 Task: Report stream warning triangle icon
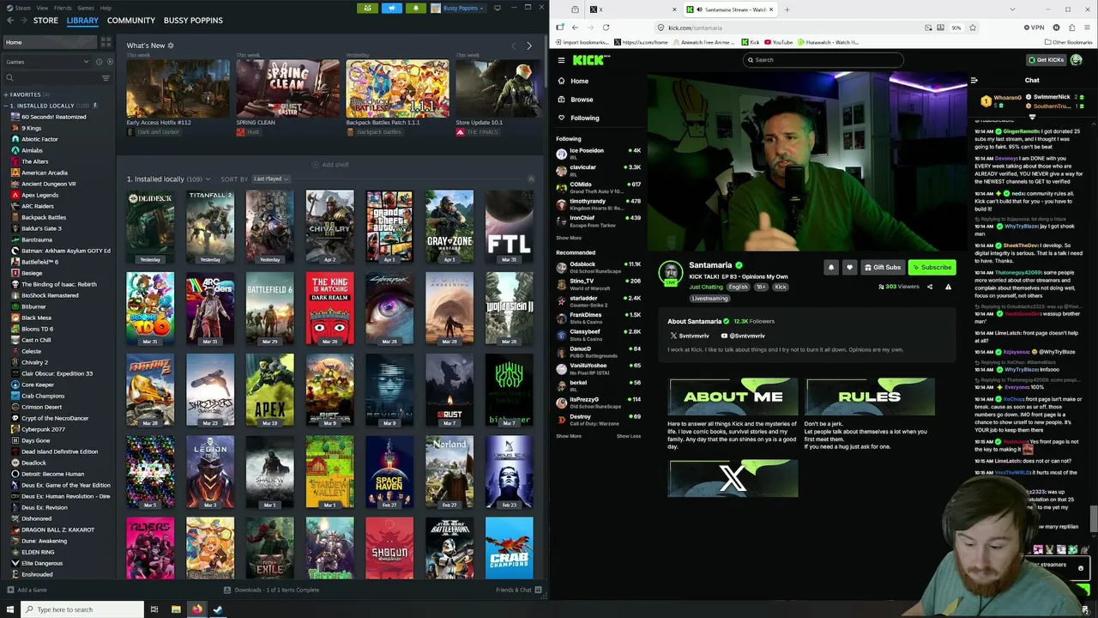coord(948,287)
